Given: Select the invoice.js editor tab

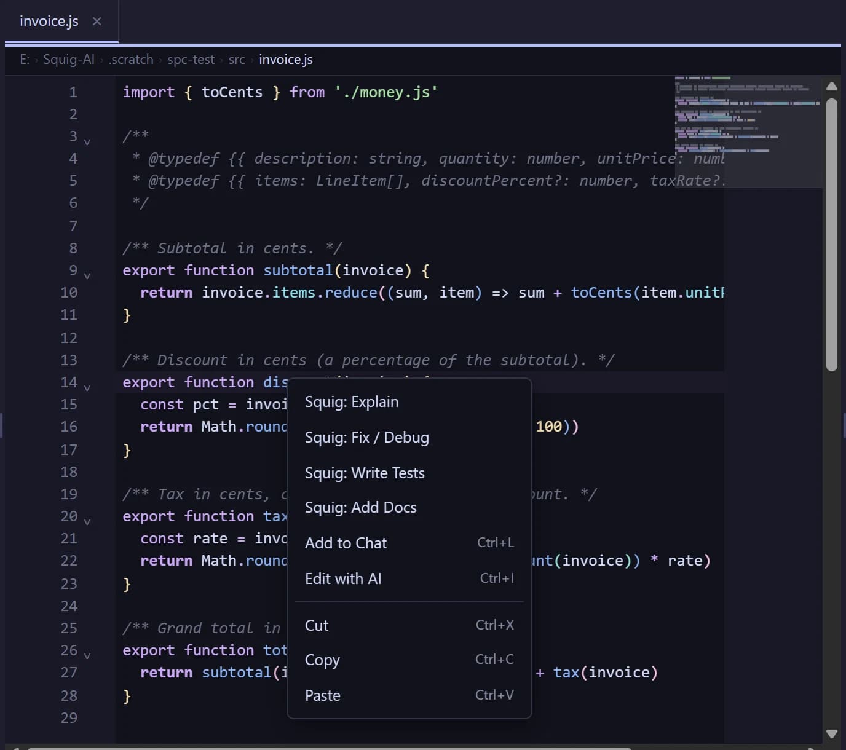Looking at the screenshot, I should click(61, 21).
